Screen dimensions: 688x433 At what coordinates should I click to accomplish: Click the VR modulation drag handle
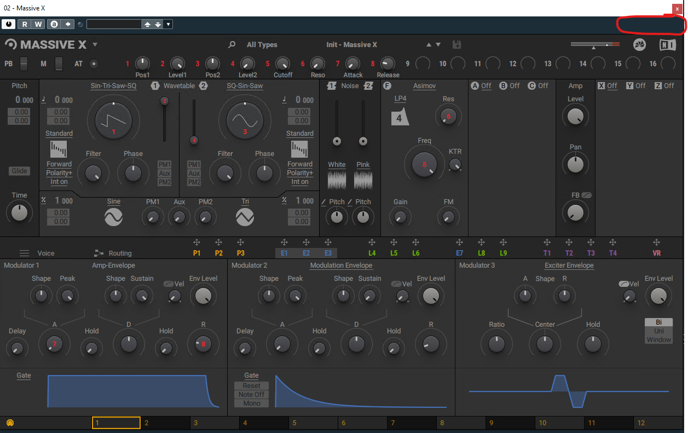pyautogui.click(x=656, y=243)
